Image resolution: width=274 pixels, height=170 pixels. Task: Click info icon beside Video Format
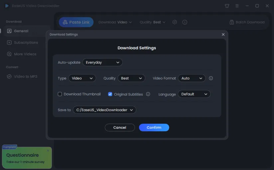point(211,78)
